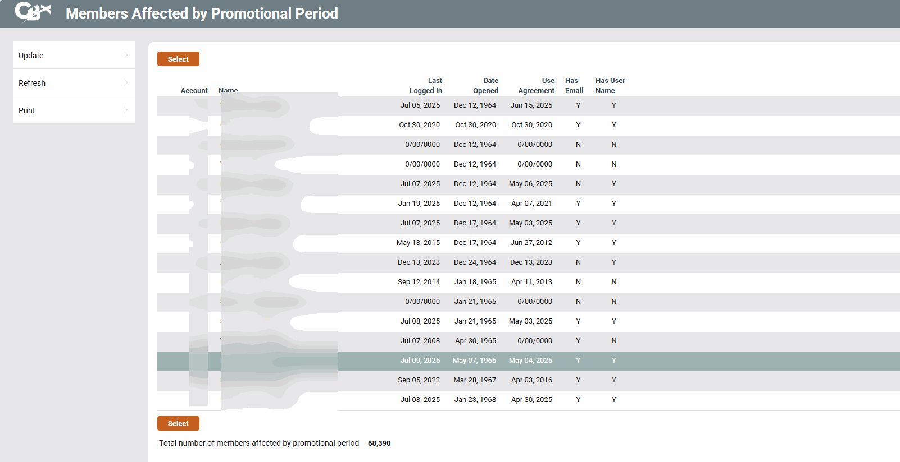Click the total members count 68,390

click(x=379, y=443)
